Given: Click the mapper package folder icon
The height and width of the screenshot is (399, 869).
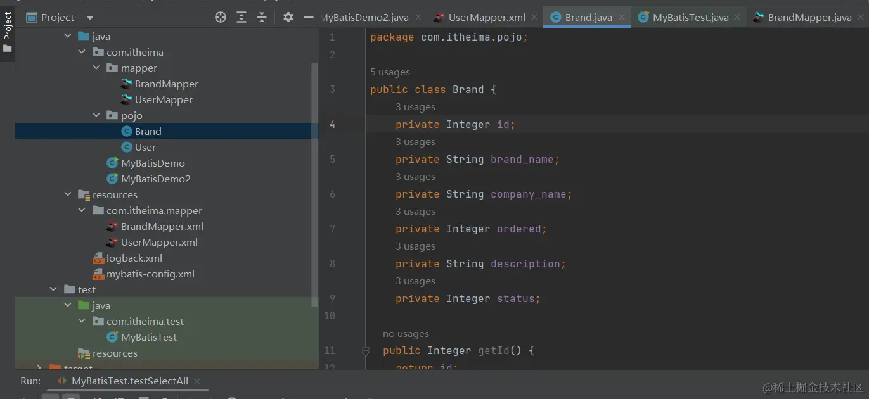Looking at the screenshot, I should 112,68.
